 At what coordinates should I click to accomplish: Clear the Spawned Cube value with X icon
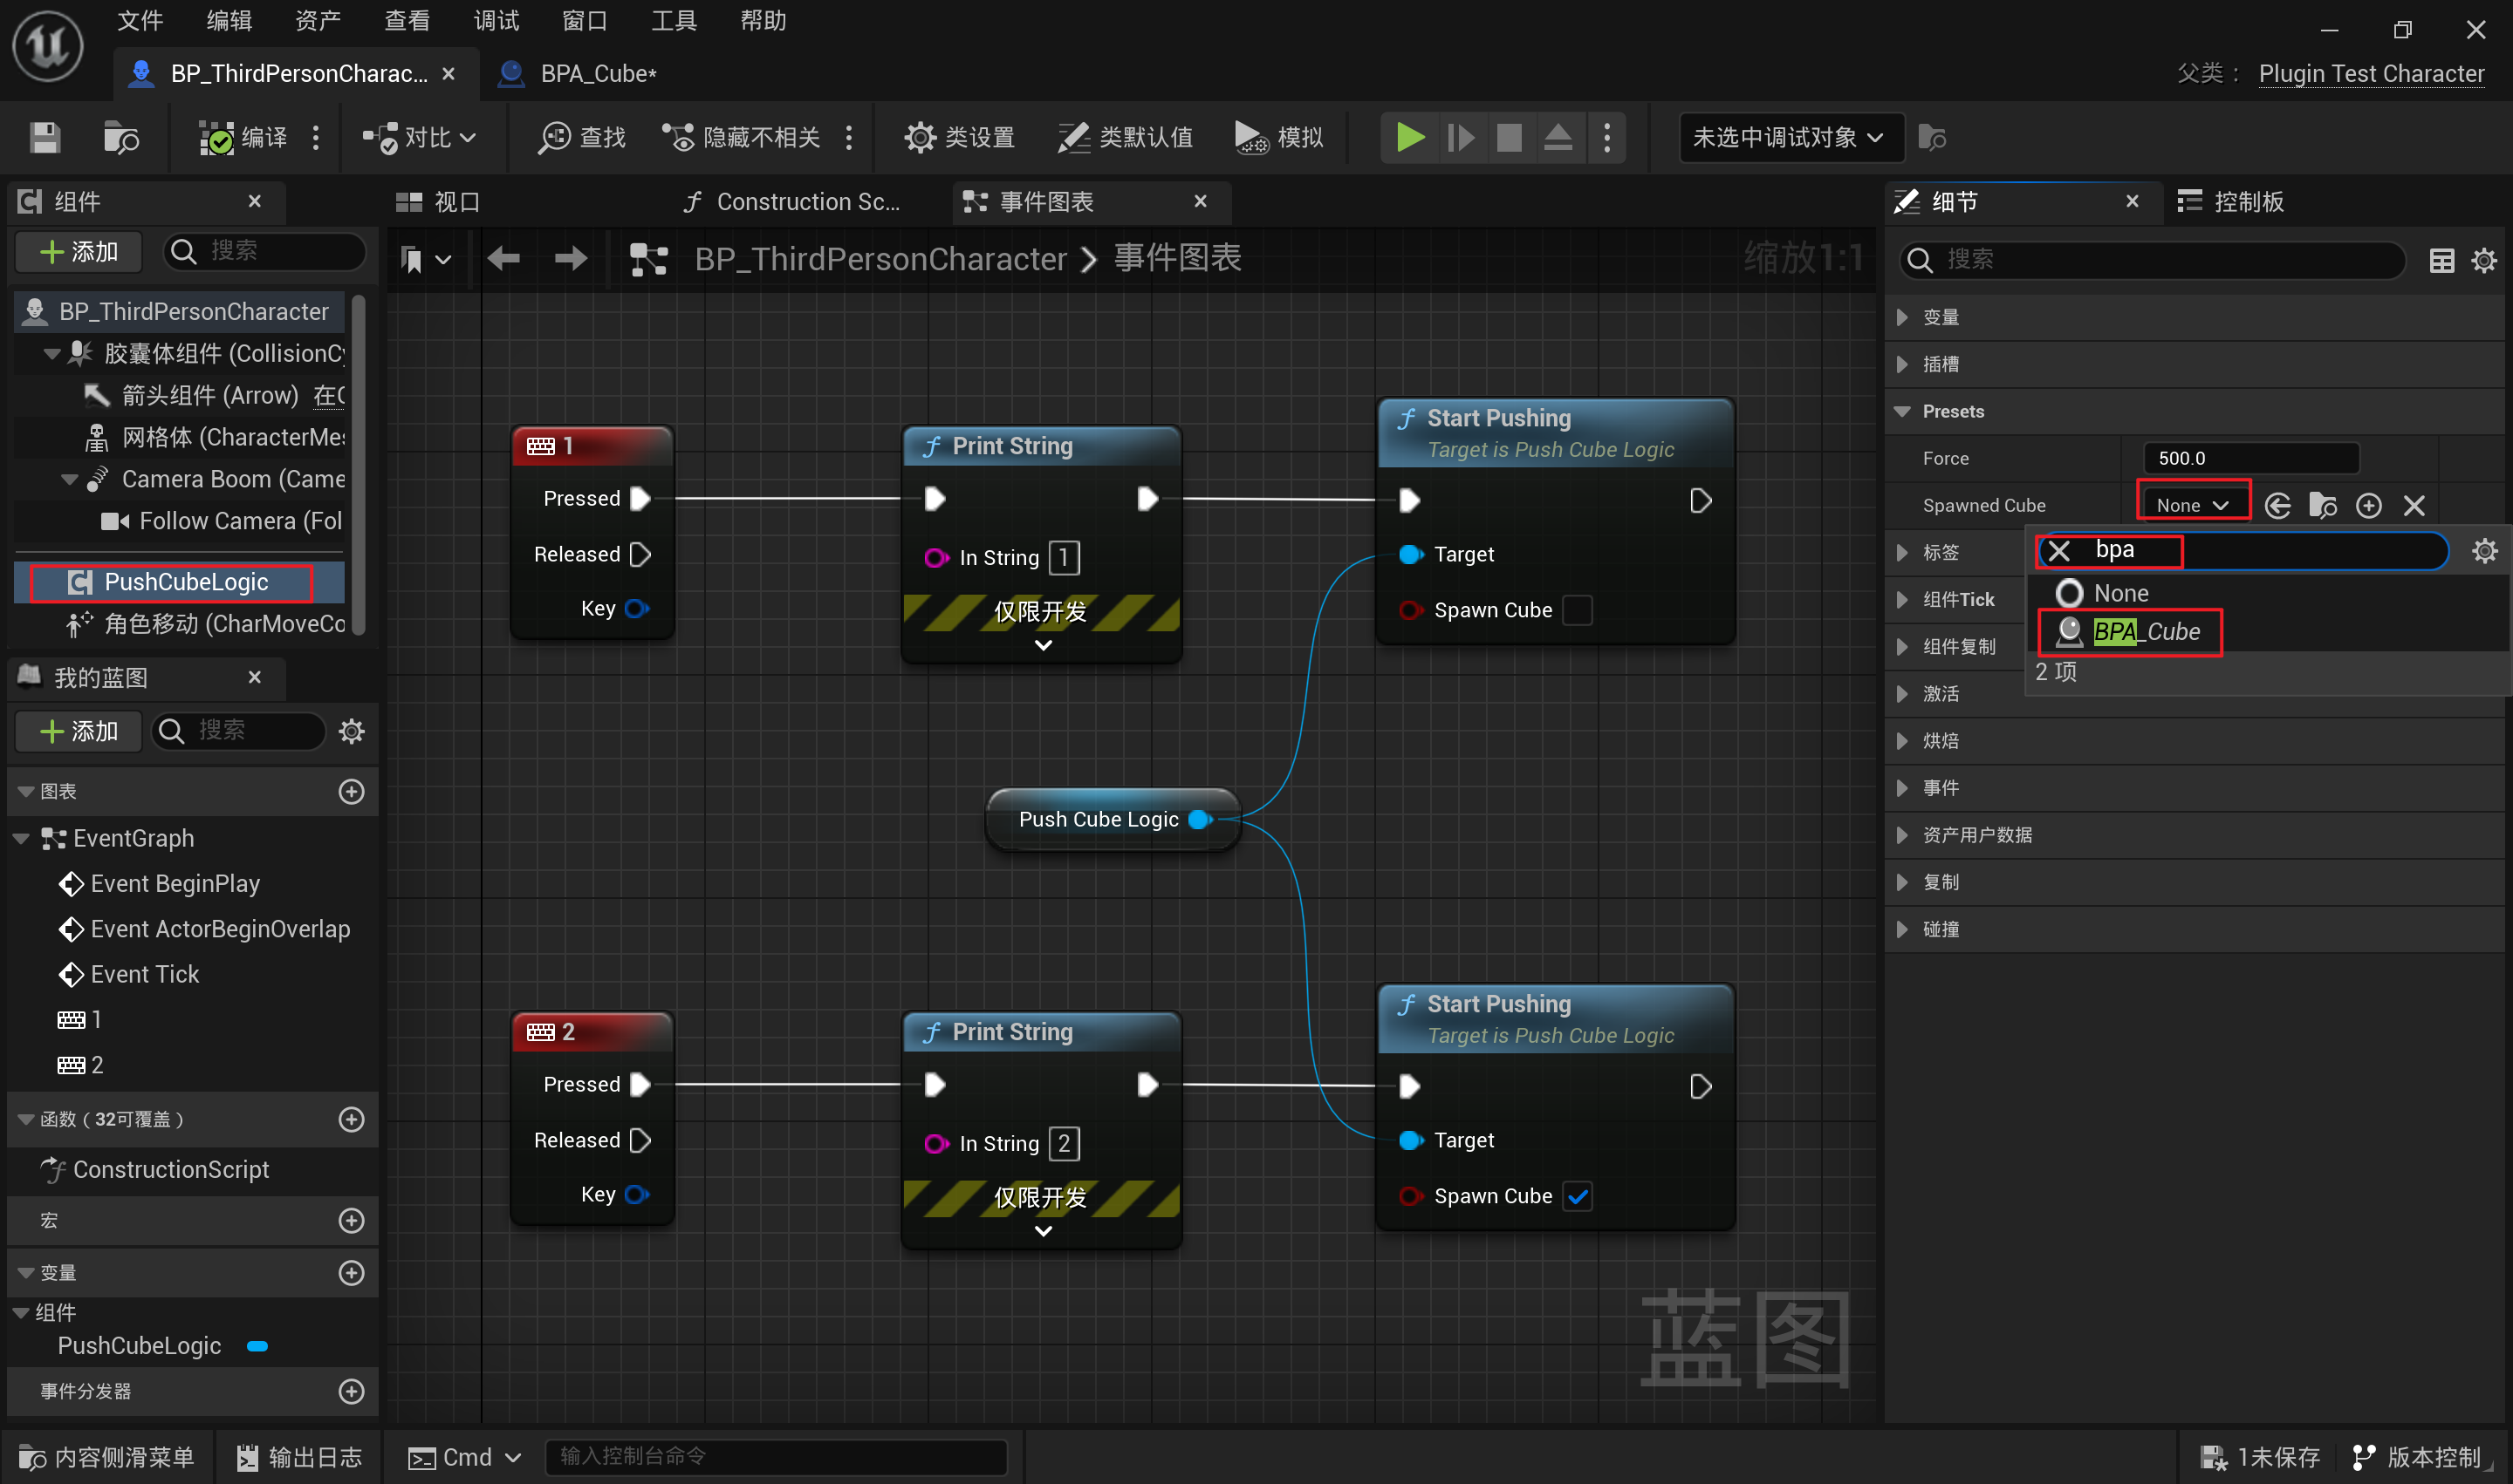[x=2414, y=506]
